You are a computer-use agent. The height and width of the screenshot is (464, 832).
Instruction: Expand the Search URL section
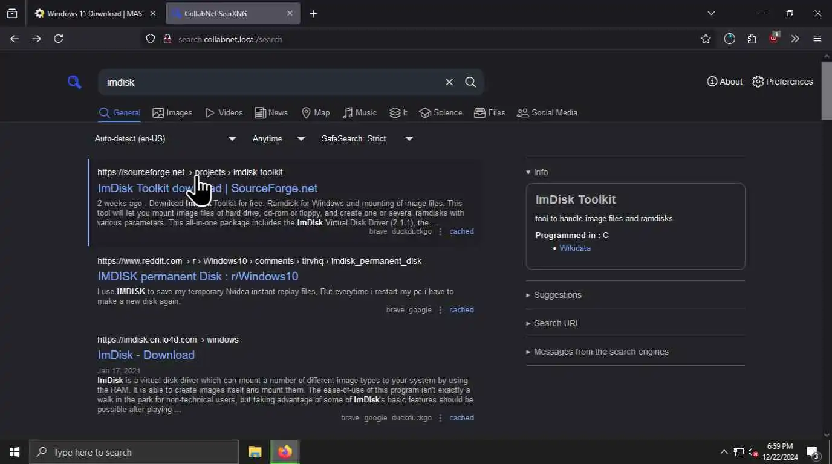tap(553, 323)
